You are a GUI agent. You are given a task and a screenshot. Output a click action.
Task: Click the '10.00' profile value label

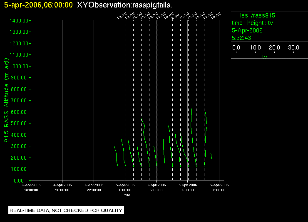[x=200, y=16]
